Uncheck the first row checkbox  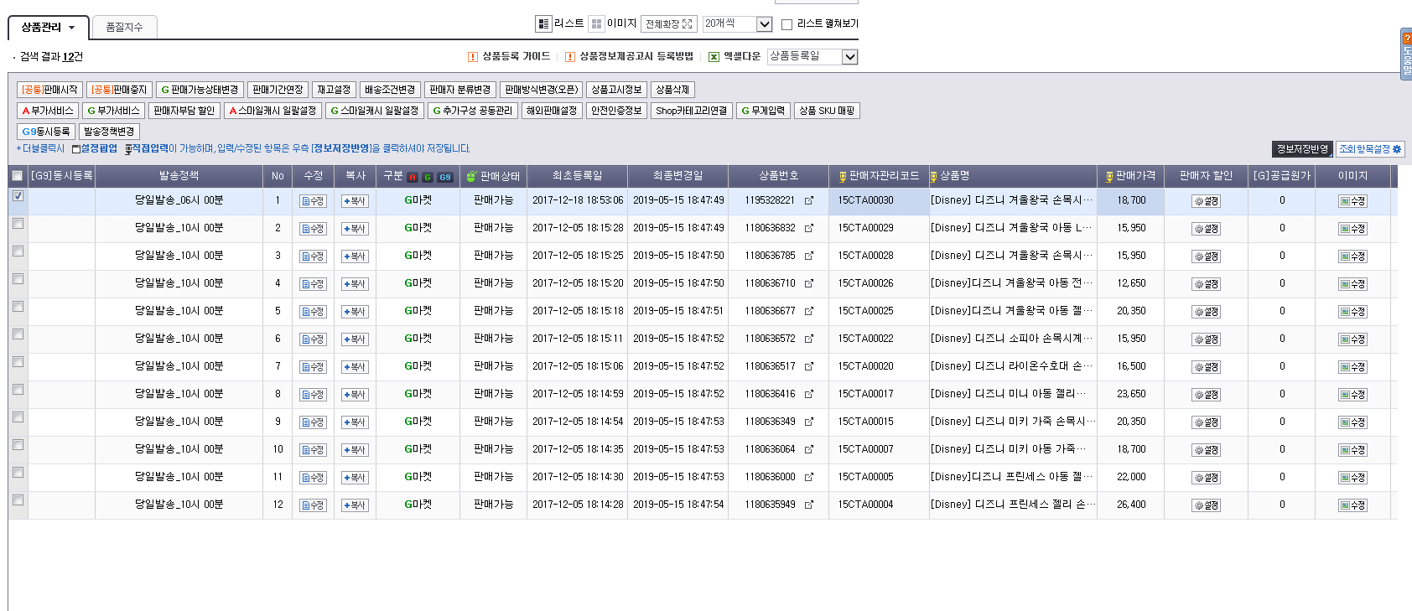tap(18, 196)
